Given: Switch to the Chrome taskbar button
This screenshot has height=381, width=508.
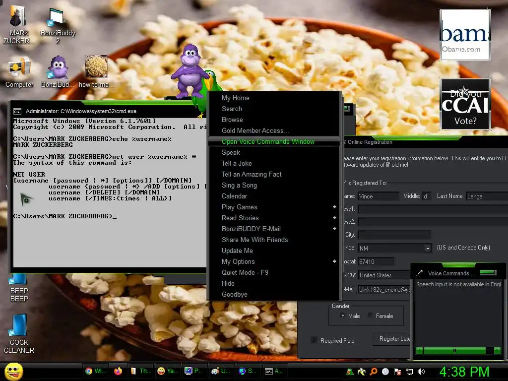Looking at the screenshot, I should (x=96, y=371).
